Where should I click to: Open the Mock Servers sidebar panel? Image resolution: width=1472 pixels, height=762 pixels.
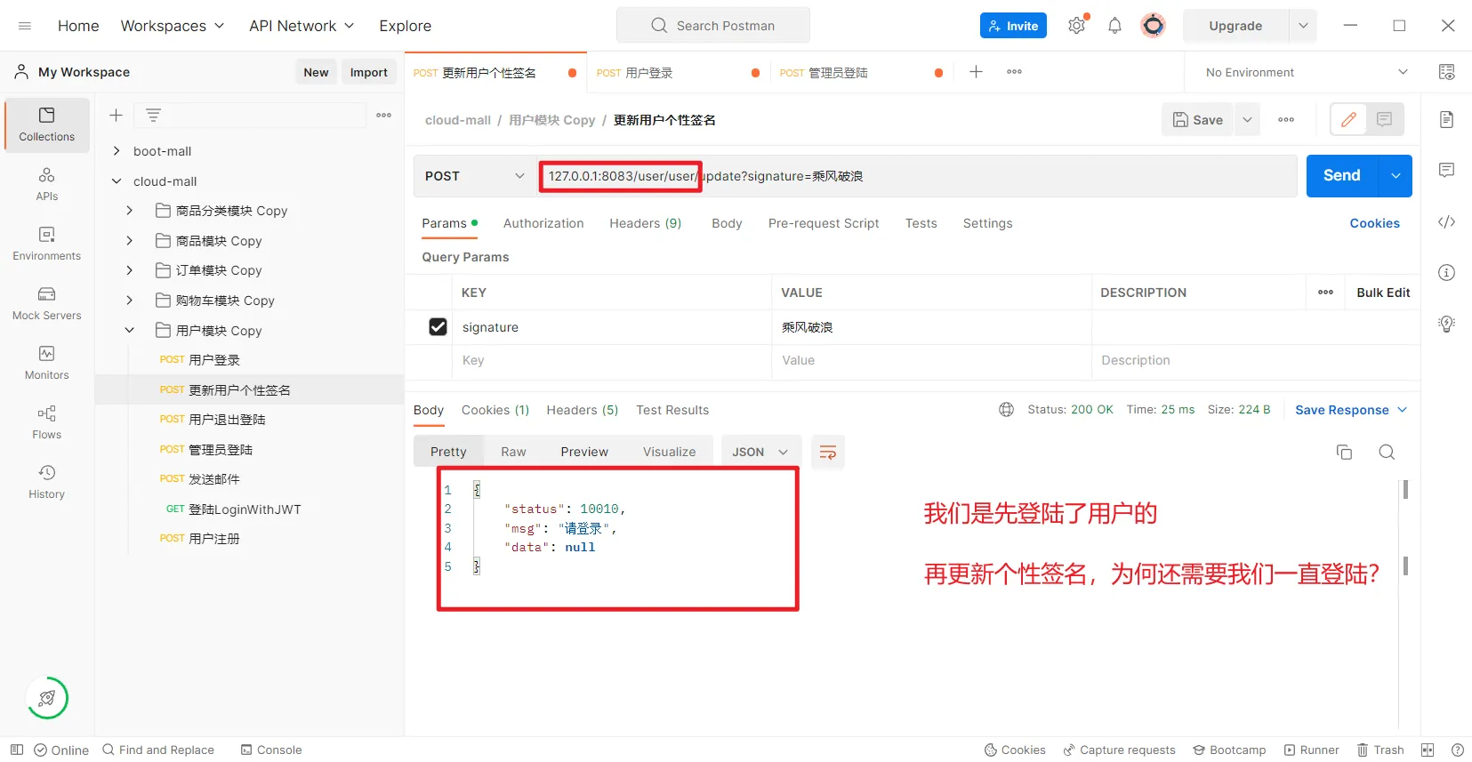pyautogui.click(x=46, y=303)
